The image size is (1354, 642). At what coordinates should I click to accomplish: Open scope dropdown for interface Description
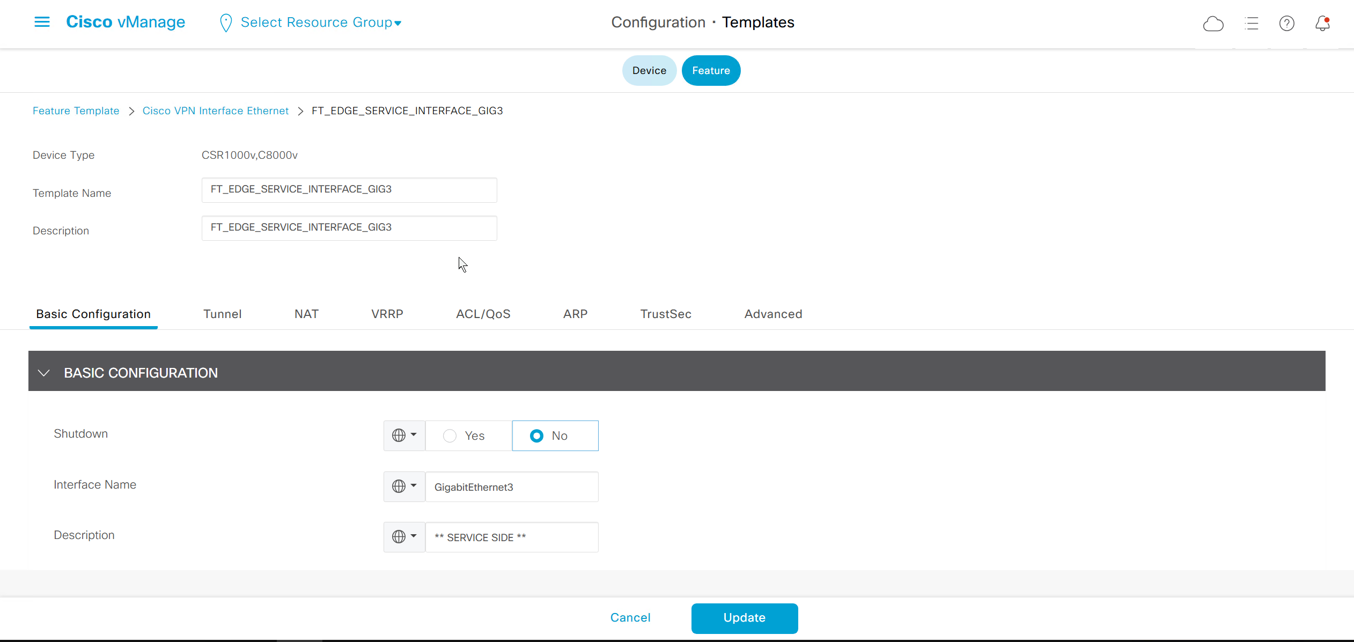[x=404, y=537]
